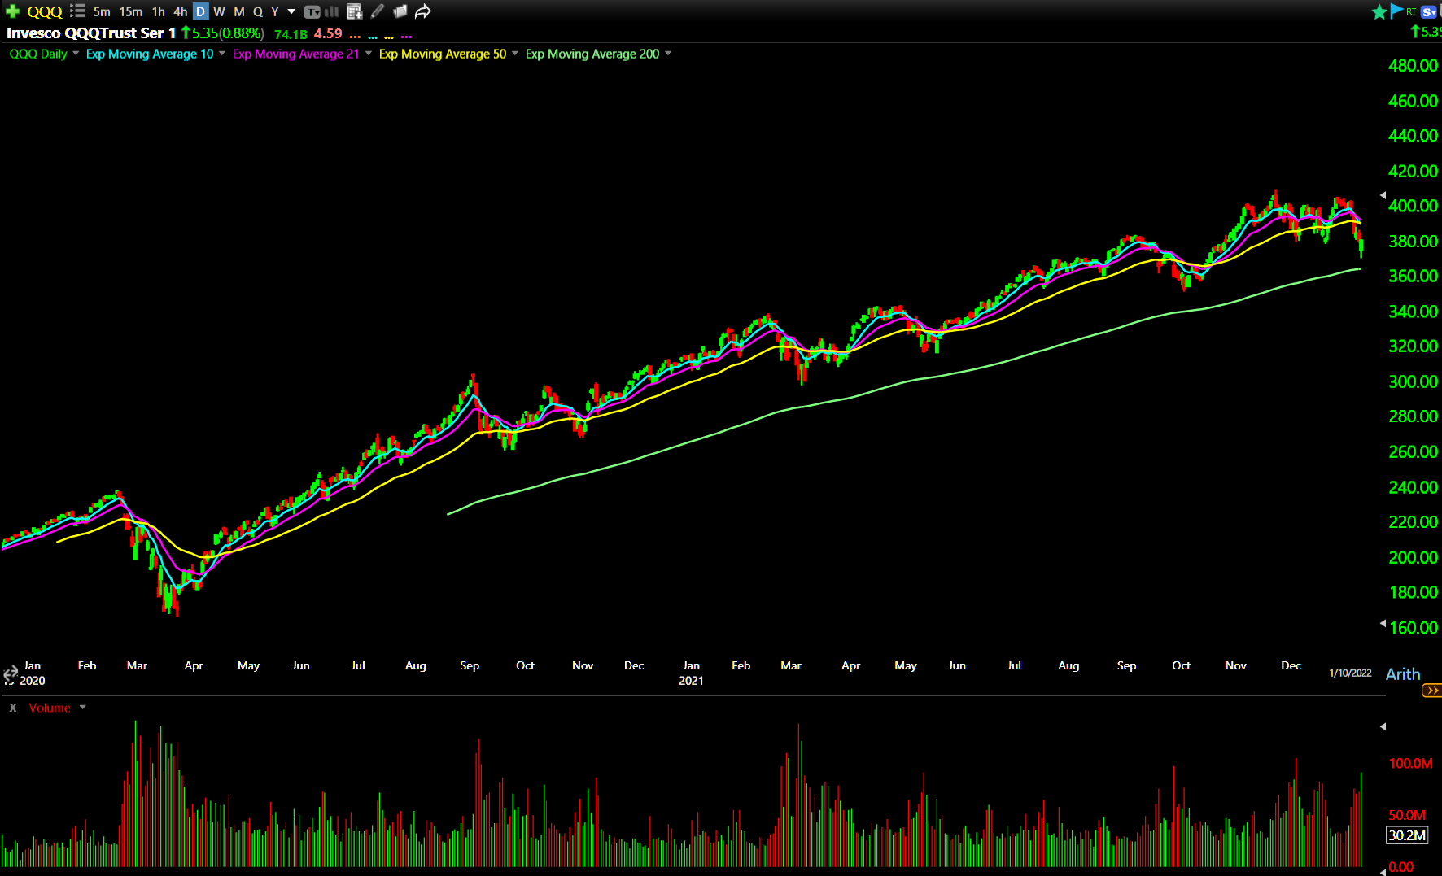The width and height of the screenshot is (1442, 876).
Task: Select the 4h timeframe
Action: [180, 11]
